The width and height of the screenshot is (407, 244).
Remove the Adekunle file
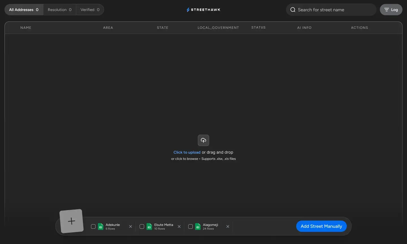(x=131, y=226)
